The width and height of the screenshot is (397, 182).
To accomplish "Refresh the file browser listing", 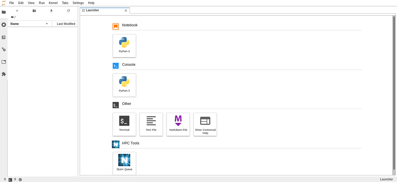I will (68, 11).
